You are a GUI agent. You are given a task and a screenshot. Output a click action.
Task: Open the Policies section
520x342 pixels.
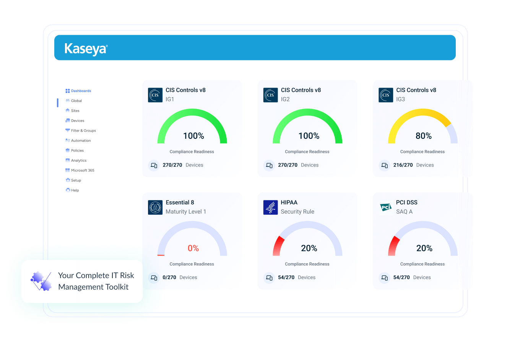(75, 151)
